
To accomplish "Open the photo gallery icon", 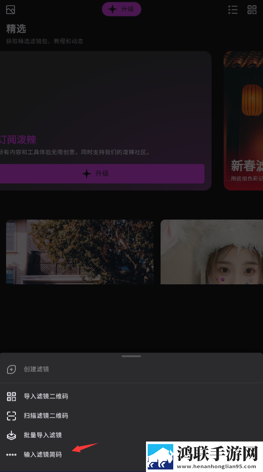I will (x=10, y=10).
